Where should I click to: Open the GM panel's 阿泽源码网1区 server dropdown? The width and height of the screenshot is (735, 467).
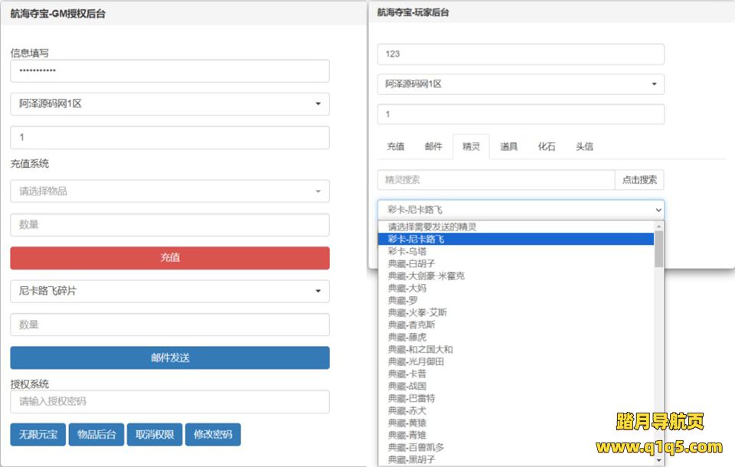coord(169,104)
